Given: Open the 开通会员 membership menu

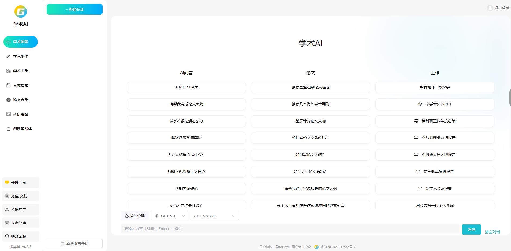Looking at the screenshot, I should coord(21,183).
